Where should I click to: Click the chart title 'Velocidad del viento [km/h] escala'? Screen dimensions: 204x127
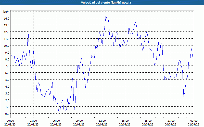pos(106,3)
